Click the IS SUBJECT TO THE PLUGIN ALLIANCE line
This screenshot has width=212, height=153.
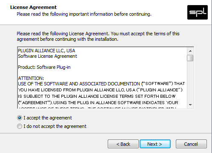click(x=97, y=96)
